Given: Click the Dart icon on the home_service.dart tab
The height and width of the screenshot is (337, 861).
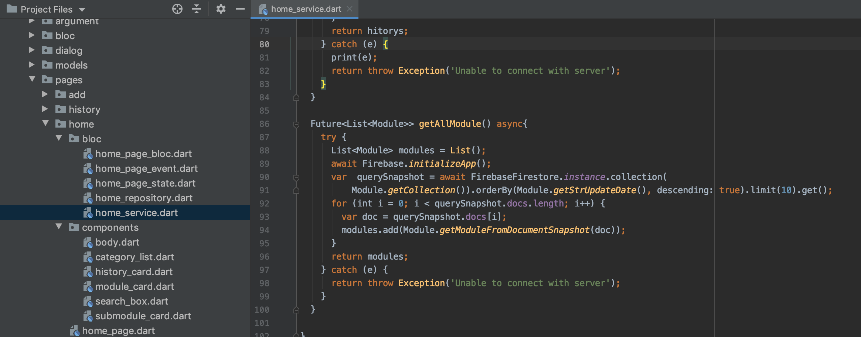Looking at the screenshot, I should (263, 9).
